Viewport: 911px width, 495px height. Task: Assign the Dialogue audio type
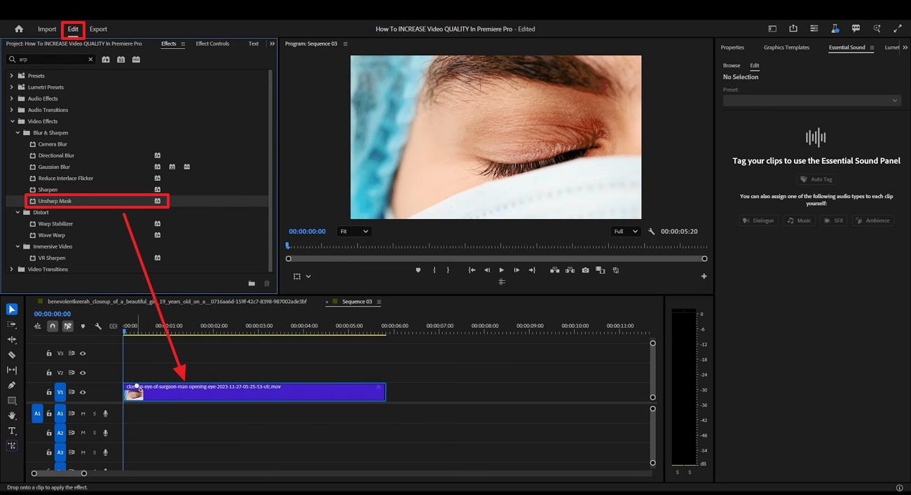pos(758,221)
